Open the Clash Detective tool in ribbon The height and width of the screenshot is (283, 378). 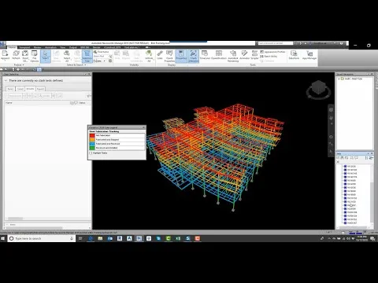(x=194, y=56)
